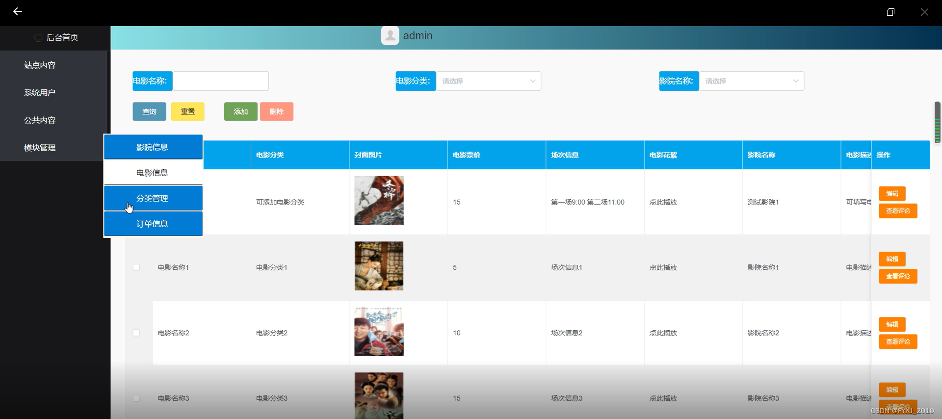The image size is (942, 419).
Task: Click 点此播放 in the 电影名称1 row
Action: [663, 267]
